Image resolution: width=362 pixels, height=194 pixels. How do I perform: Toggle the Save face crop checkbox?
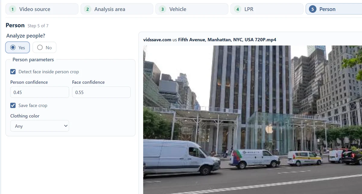click(13, 105)
